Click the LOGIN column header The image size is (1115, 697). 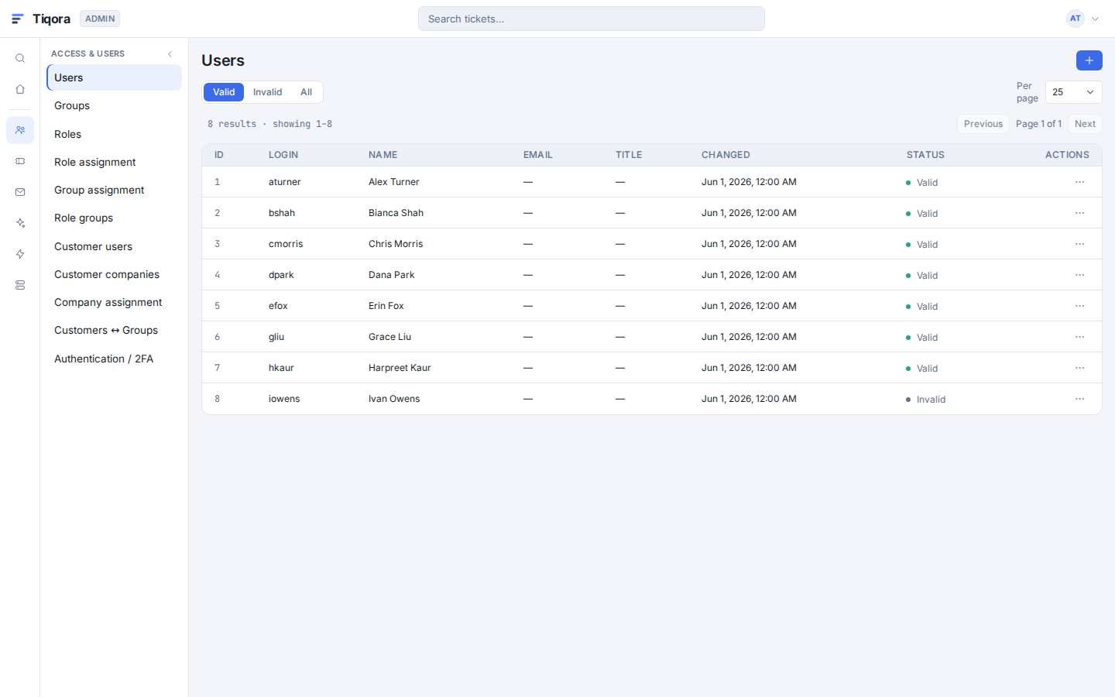click(283, 155)
